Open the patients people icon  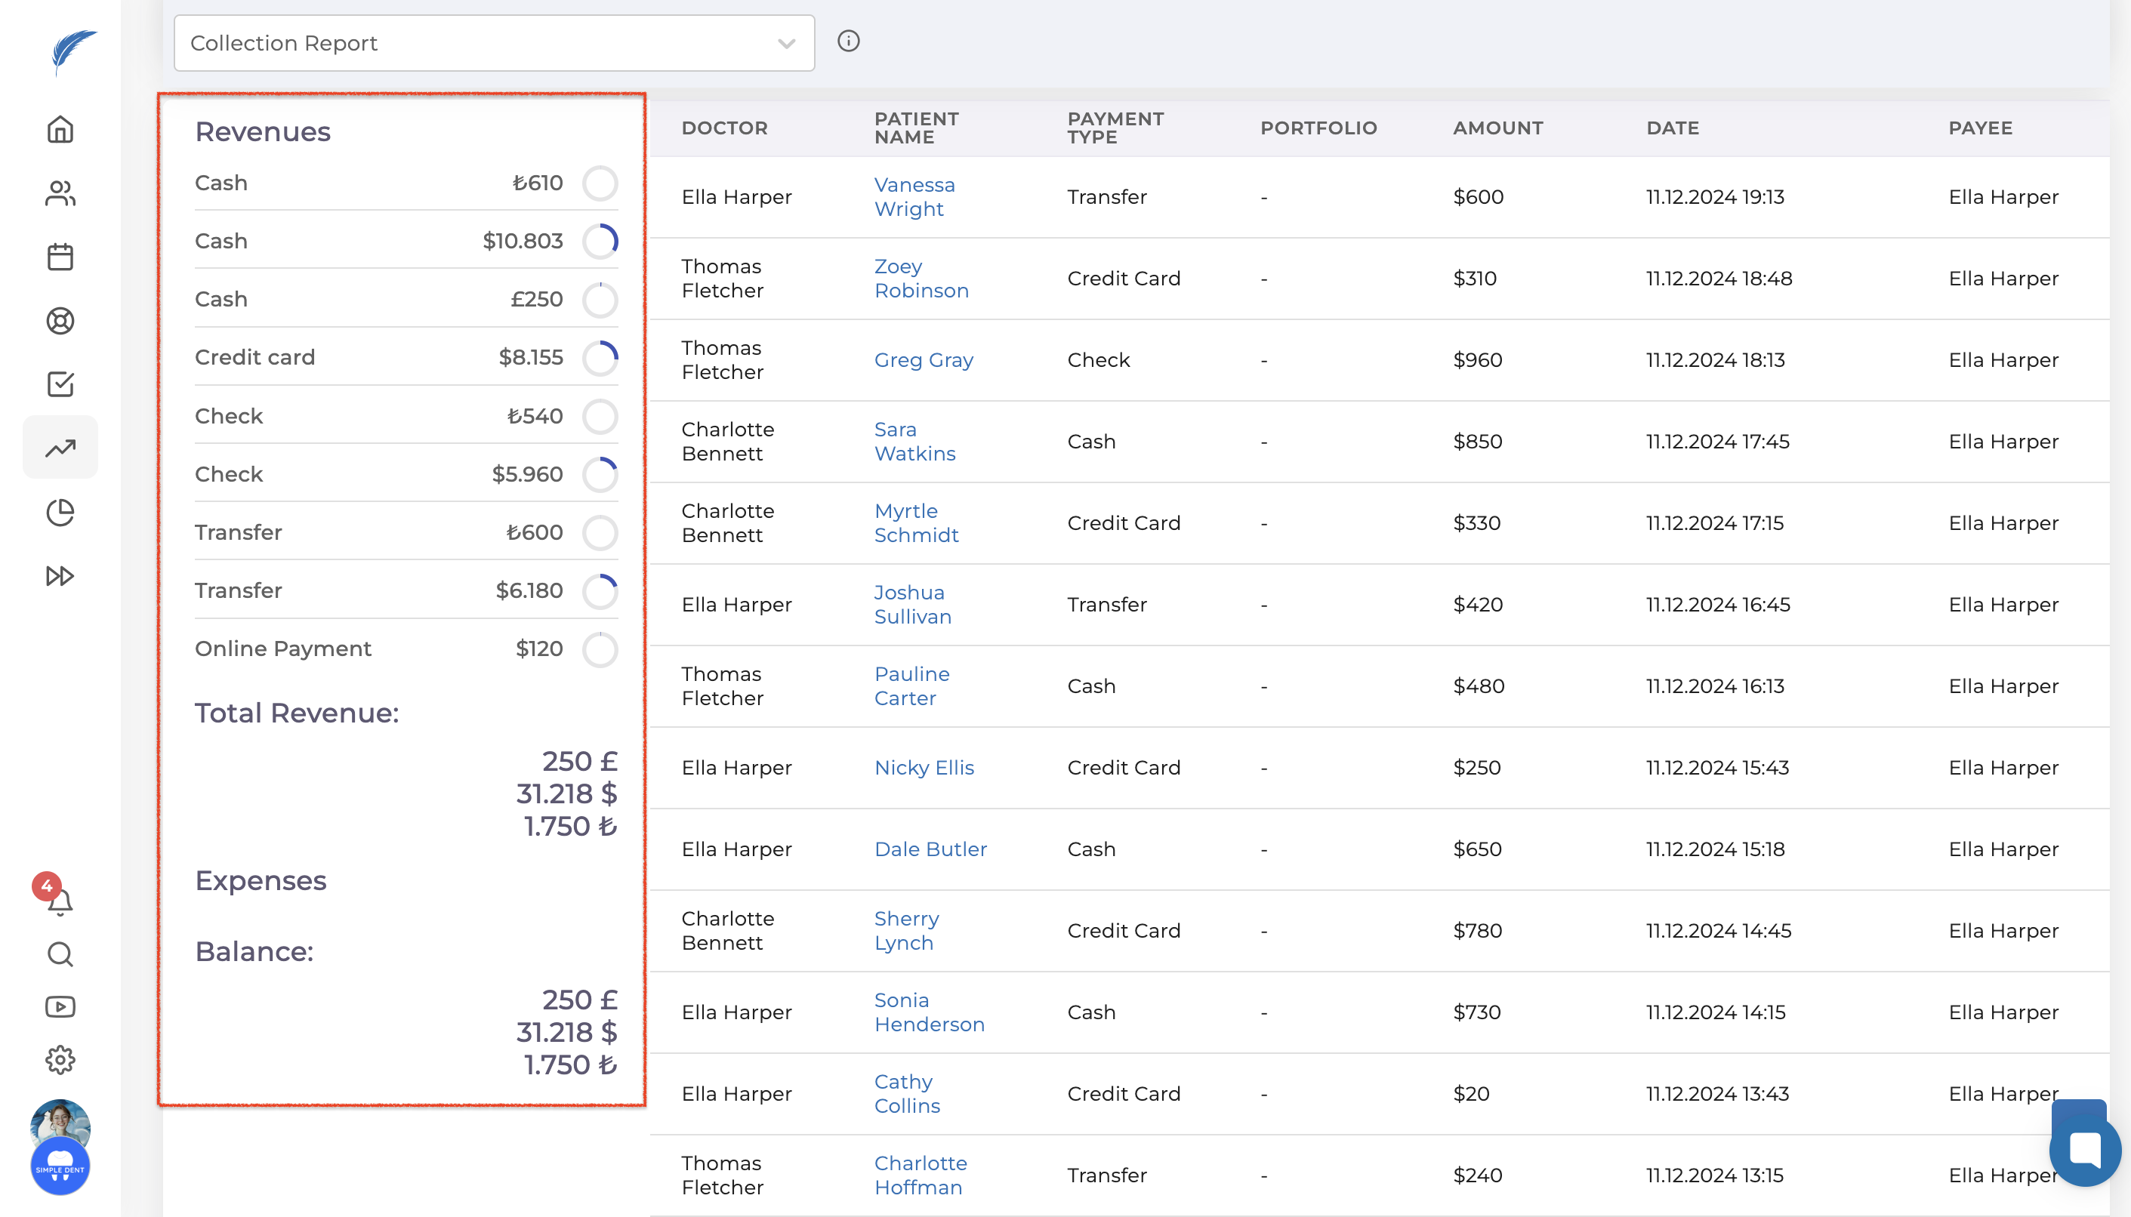(x=60, y=193)
